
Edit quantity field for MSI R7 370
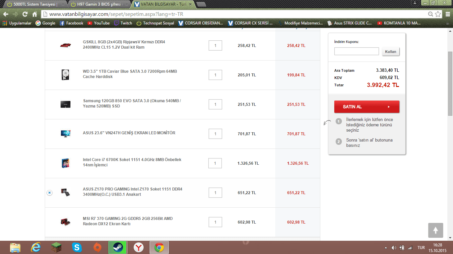tap(215, 222)
